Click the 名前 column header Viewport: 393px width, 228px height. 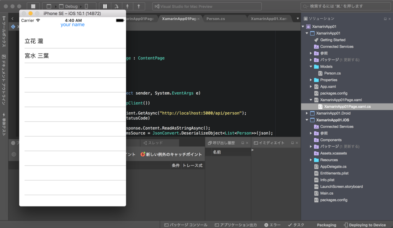(x=217, y=152)
